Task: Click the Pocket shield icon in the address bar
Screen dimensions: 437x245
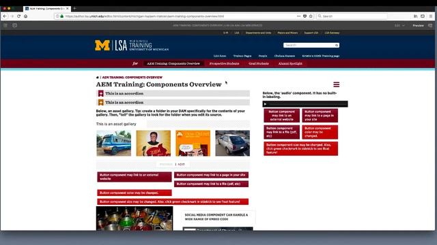Action: [305, 16]
